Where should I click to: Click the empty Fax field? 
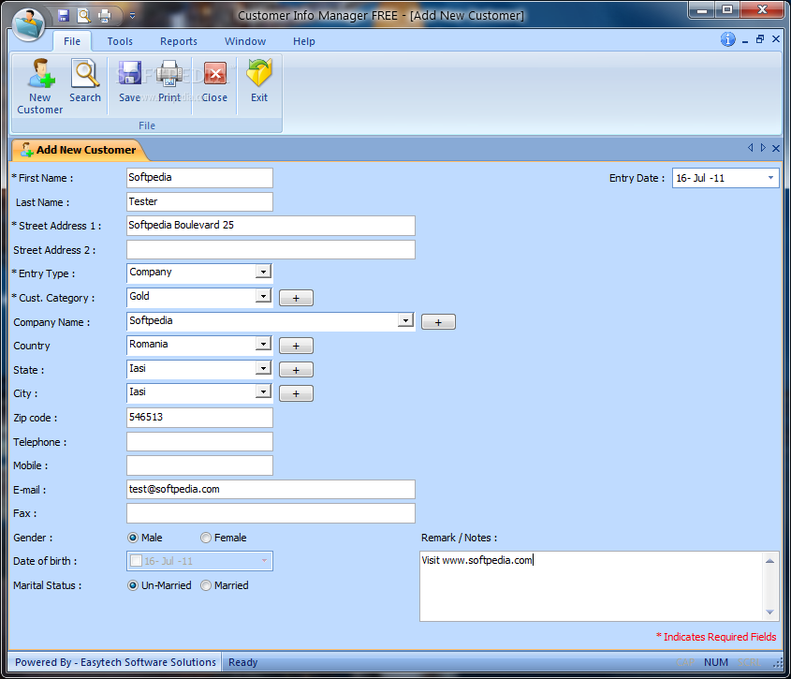coord(271,513)
